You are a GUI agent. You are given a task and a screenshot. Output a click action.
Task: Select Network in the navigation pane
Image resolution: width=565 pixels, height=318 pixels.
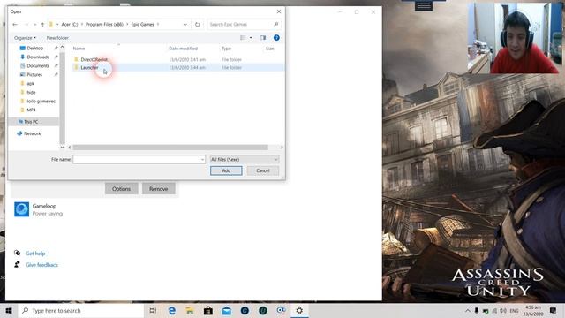tap(32, 133)
